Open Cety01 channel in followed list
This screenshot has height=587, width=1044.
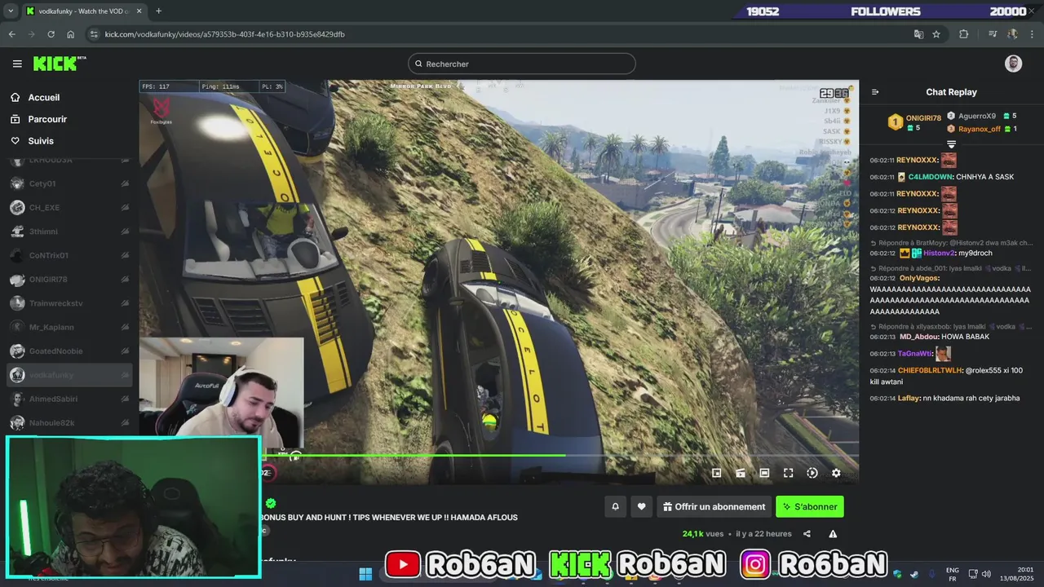[x=69, y=183]
